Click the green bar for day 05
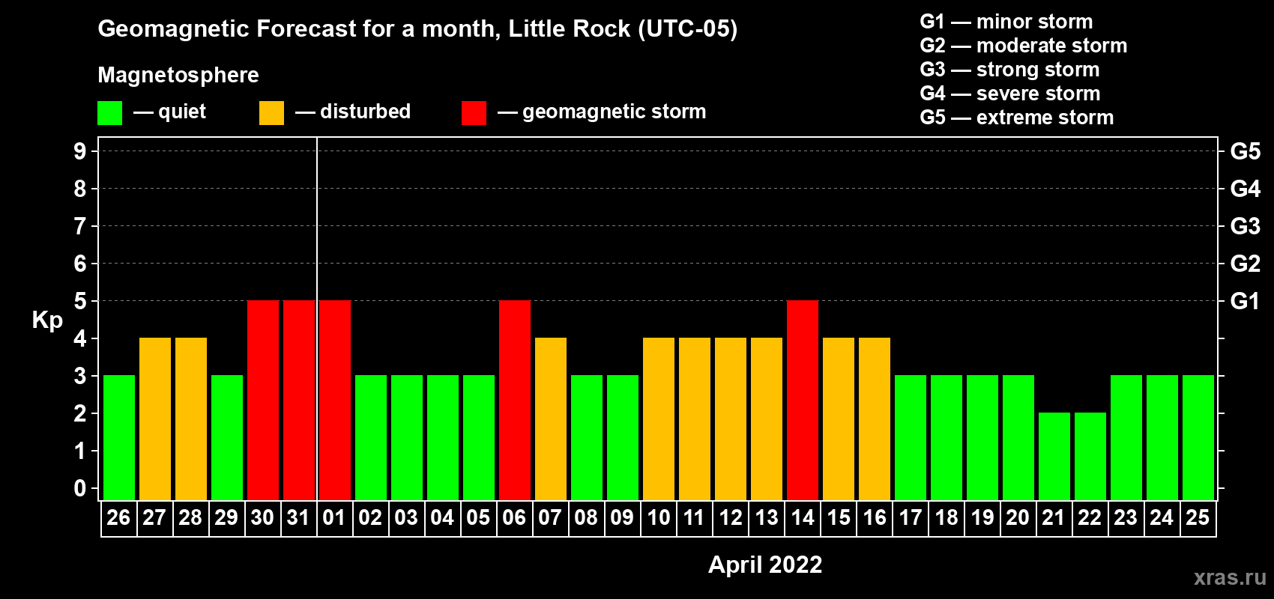Viewport: 1274px width, 599px height. coord(479,437)
